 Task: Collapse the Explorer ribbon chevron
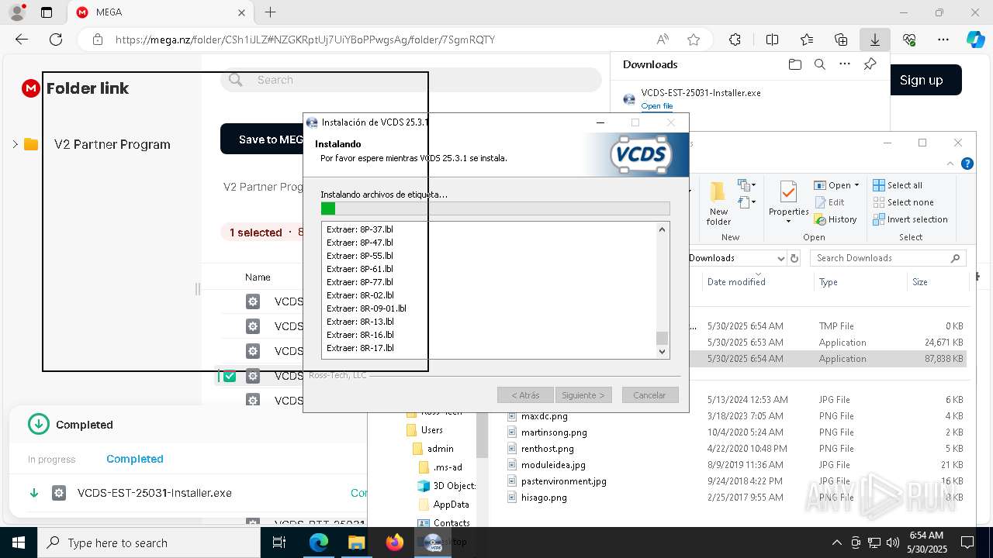950,164
